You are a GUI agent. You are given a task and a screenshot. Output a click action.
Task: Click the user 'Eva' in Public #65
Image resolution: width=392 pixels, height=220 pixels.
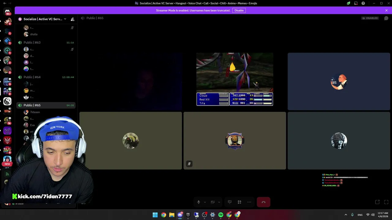pos(32,125)
